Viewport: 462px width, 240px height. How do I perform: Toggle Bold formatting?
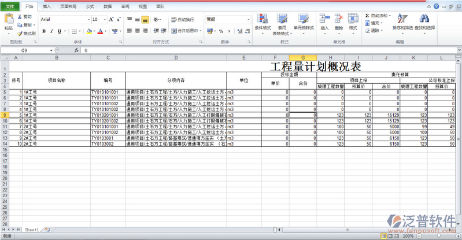click(44, 31)
